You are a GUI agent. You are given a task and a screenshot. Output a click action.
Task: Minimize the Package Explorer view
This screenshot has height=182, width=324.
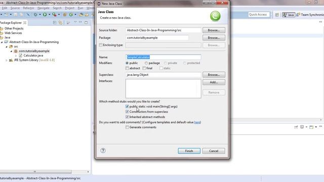[x=80, y=22]
